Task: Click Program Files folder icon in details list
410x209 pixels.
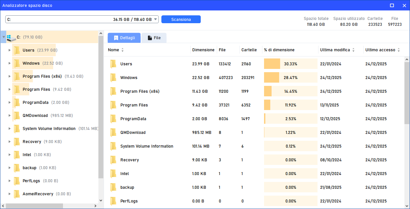Action: tap(113, 105)
